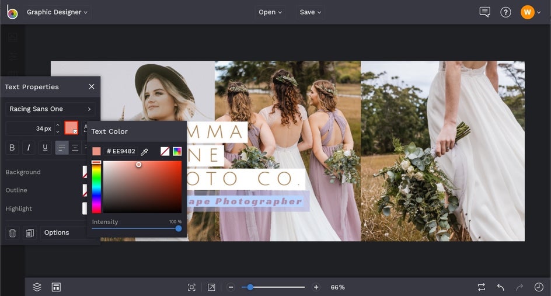Expand the Save menu
Screen dimensions: 551x296
[x=310, y=12]
